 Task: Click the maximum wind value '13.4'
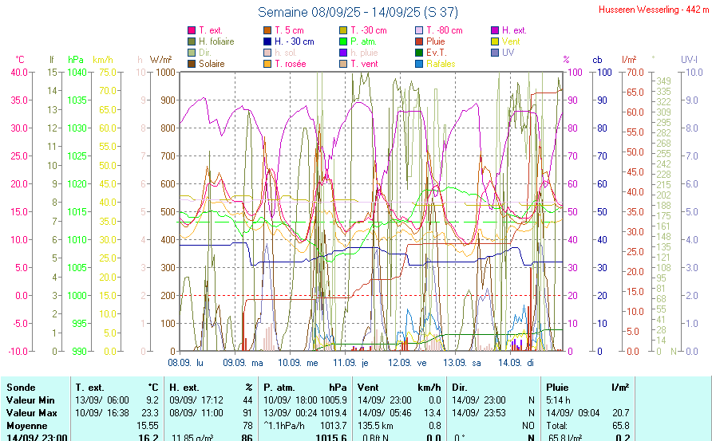click(433, 413)
